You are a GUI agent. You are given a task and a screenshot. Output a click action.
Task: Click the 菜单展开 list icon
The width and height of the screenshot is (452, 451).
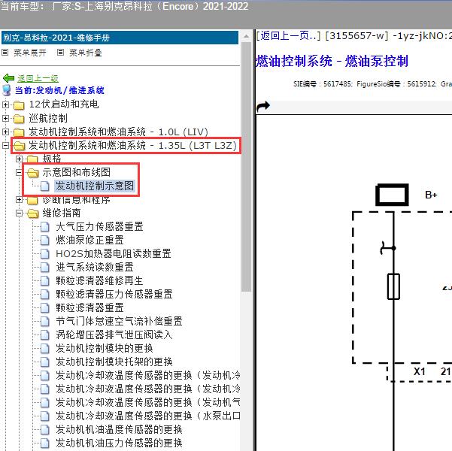[x=5, y=53]
